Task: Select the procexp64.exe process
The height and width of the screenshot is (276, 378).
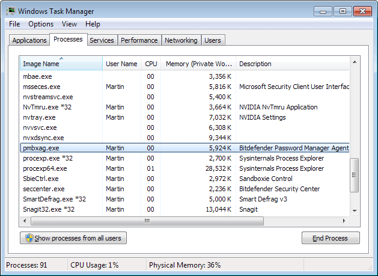Action: (184, 168)
